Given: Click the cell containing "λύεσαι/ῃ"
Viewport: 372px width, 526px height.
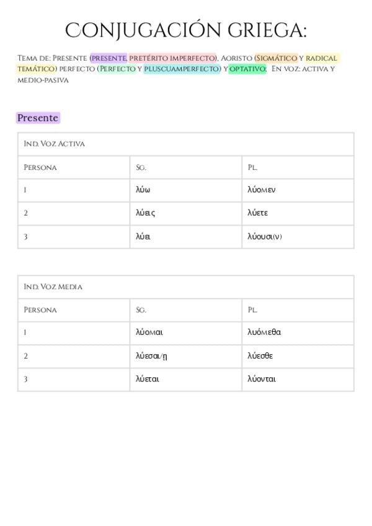Looking at the screenshot, I should pos(152,356).
